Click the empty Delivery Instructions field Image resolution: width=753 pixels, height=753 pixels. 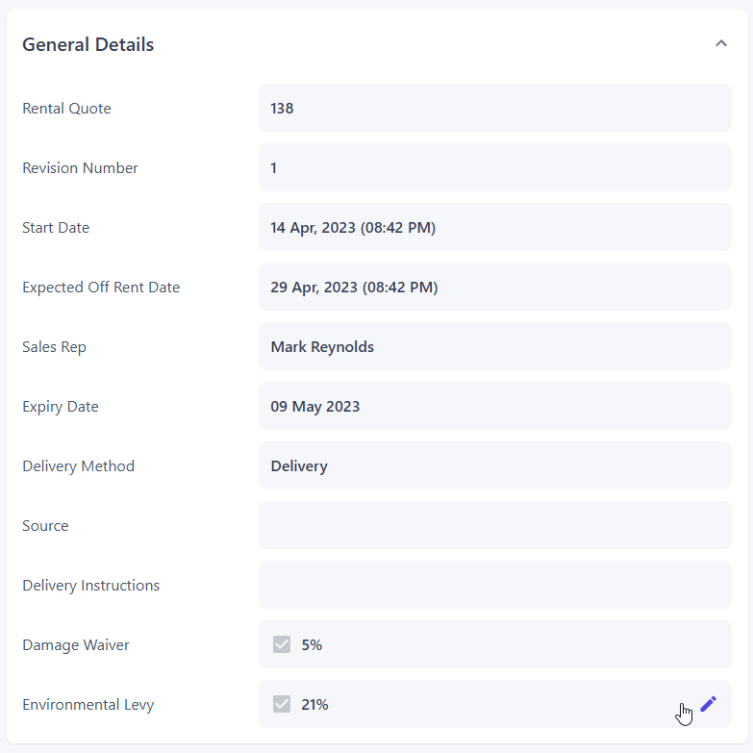[x=494, y=585]
